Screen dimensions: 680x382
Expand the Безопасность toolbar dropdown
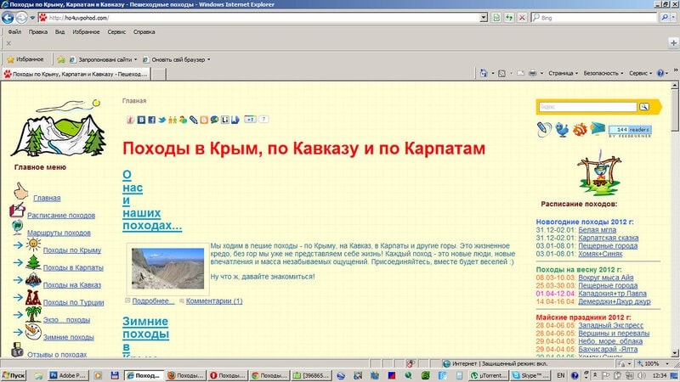coord(606,74)
